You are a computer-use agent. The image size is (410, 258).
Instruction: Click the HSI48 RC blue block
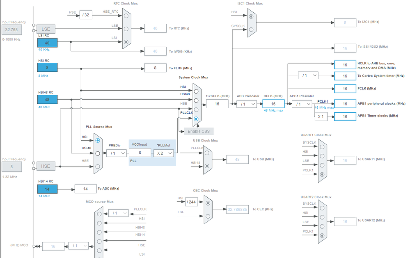tap(47, 100)
